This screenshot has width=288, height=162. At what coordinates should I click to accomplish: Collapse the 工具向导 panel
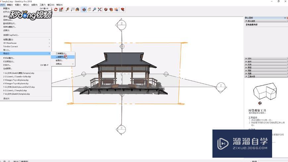pos(266,77)
